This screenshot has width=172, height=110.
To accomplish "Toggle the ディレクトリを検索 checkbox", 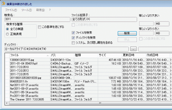I will 73,38.
